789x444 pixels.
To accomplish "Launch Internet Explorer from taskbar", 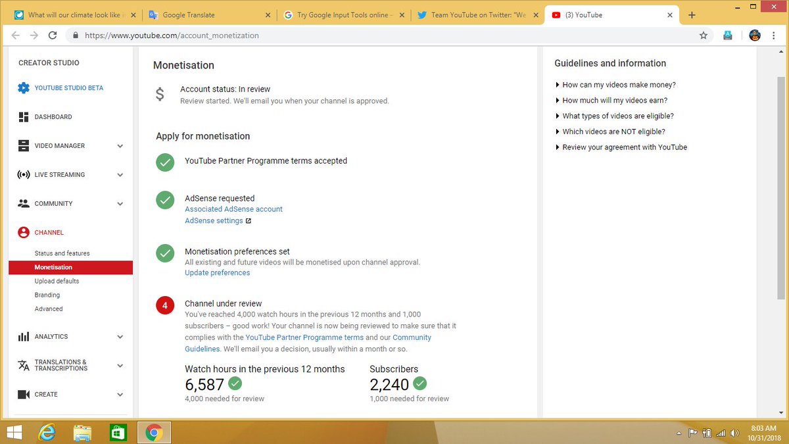I will click(47, 432).
